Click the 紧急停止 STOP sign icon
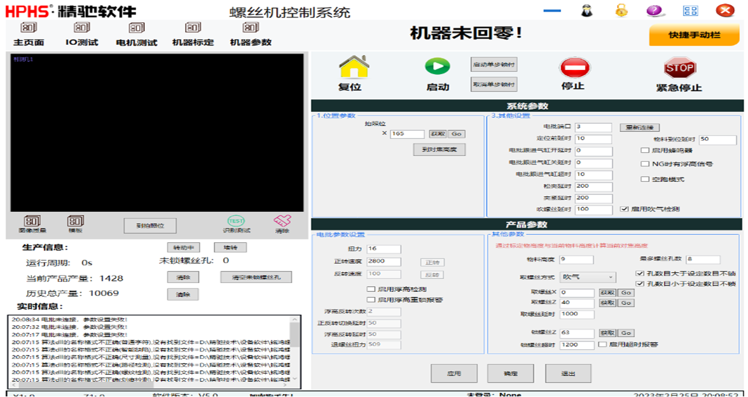This screenshot has height=397, width=748. pos(680,68)
